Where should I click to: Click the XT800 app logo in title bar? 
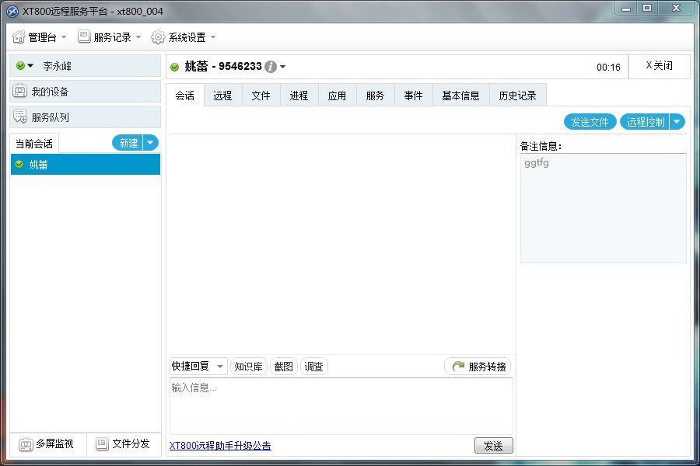pos(12,11)
